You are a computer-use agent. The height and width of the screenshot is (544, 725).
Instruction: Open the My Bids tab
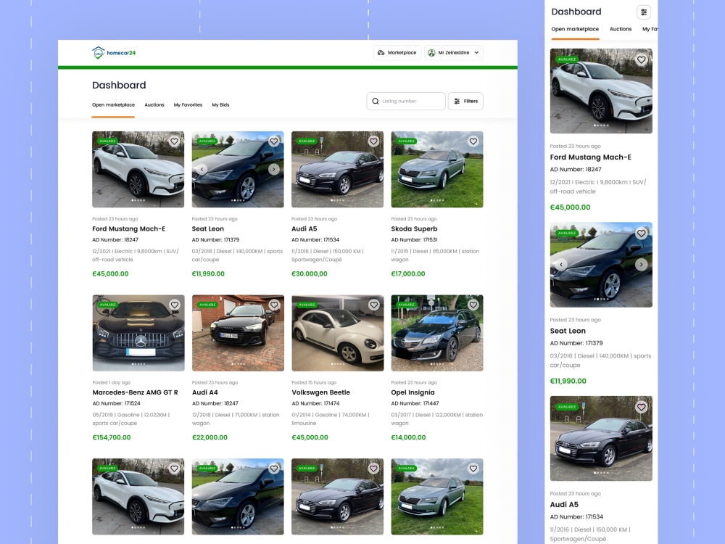click(220, 105)
